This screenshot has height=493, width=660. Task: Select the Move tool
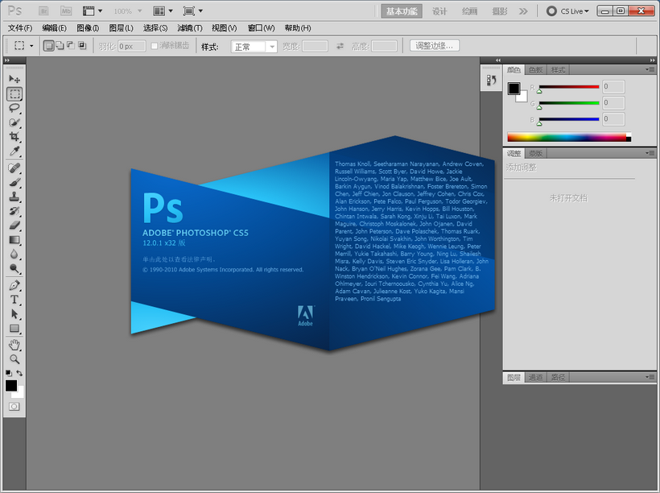pyautogui.click(x=14, y=79)
